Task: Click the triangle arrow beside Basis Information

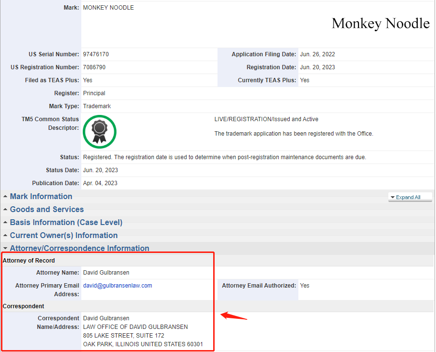Action: coord(5,223)
